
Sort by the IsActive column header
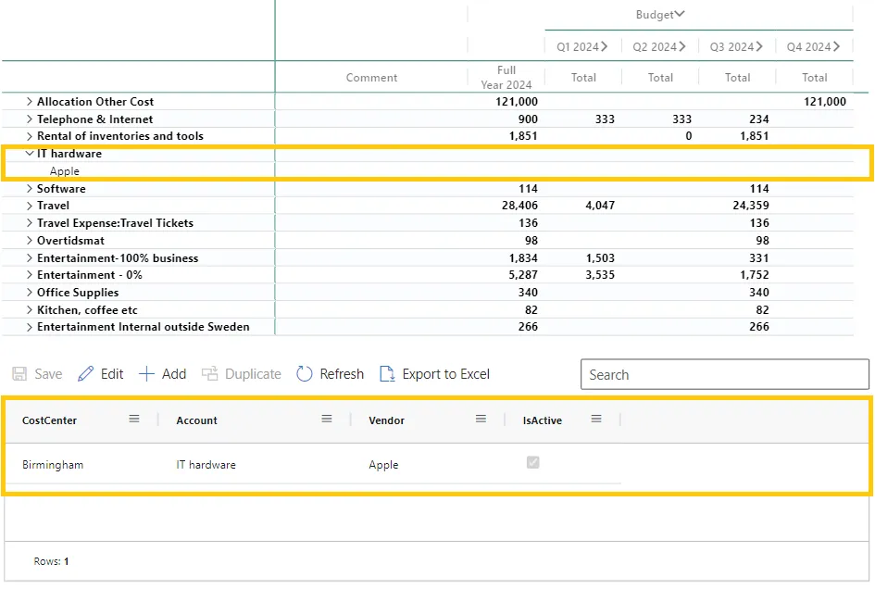coord(543,420)
